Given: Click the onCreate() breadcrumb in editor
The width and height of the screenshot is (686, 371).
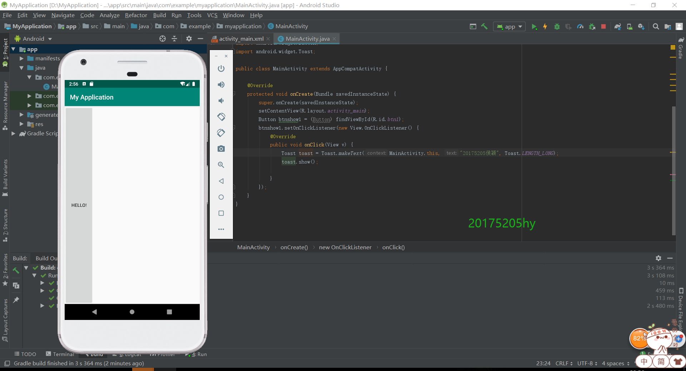Looking at the screenshot, I should coord(294,247).
